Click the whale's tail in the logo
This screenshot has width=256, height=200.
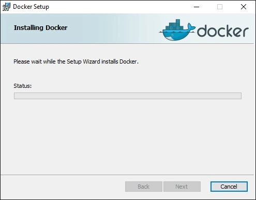click(x=191, y=27)
